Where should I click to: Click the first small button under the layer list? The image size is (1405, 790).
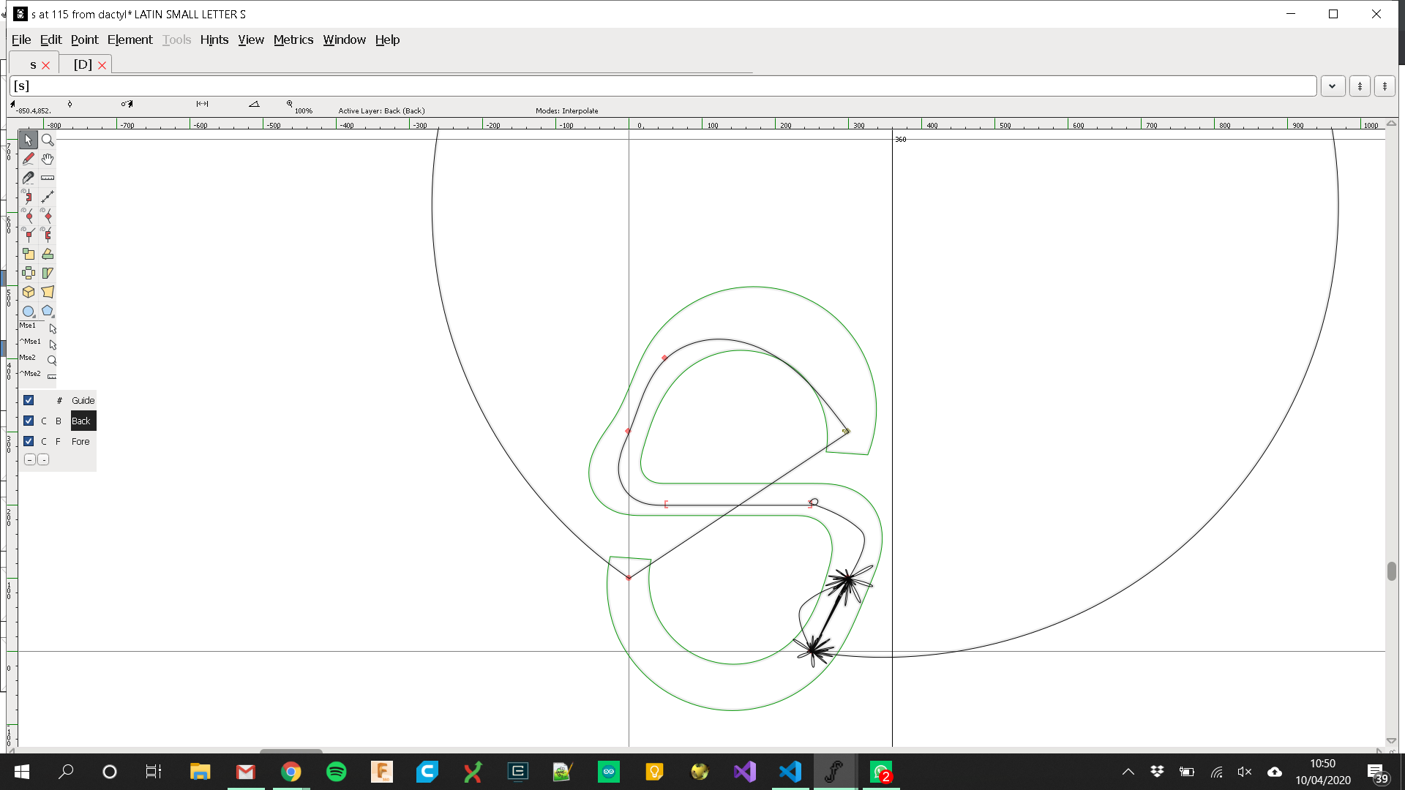pos(29,459)
